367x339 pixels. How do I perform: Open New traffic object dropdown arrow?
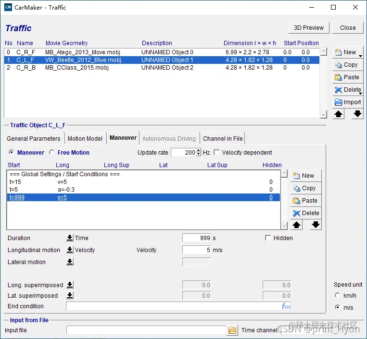pos(361,56)
